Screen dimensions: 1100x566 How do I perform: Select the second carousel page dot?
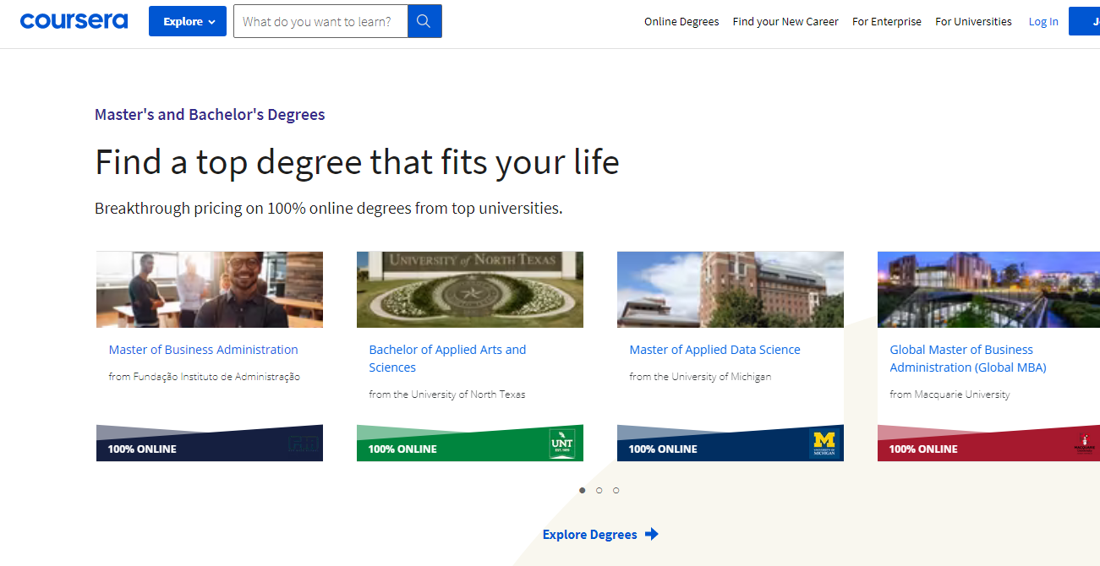[599, 490]
